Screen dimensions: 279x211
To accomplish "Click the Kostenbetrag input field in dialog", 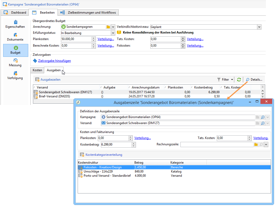I will 116,145.
